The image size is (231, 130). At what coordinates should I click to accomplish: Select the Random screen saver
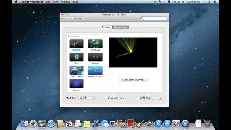(77, 84)
